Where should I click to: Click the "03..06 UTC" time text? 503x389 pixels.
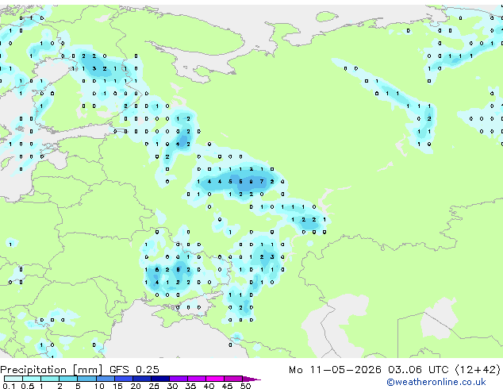(x=417, y=370)
